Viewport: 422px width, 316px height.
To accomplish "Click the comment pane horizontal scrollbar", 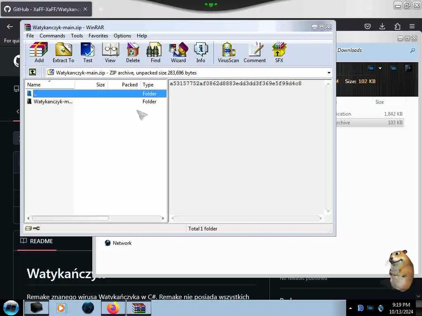I will pyautogui.click(x=246, y=218).
